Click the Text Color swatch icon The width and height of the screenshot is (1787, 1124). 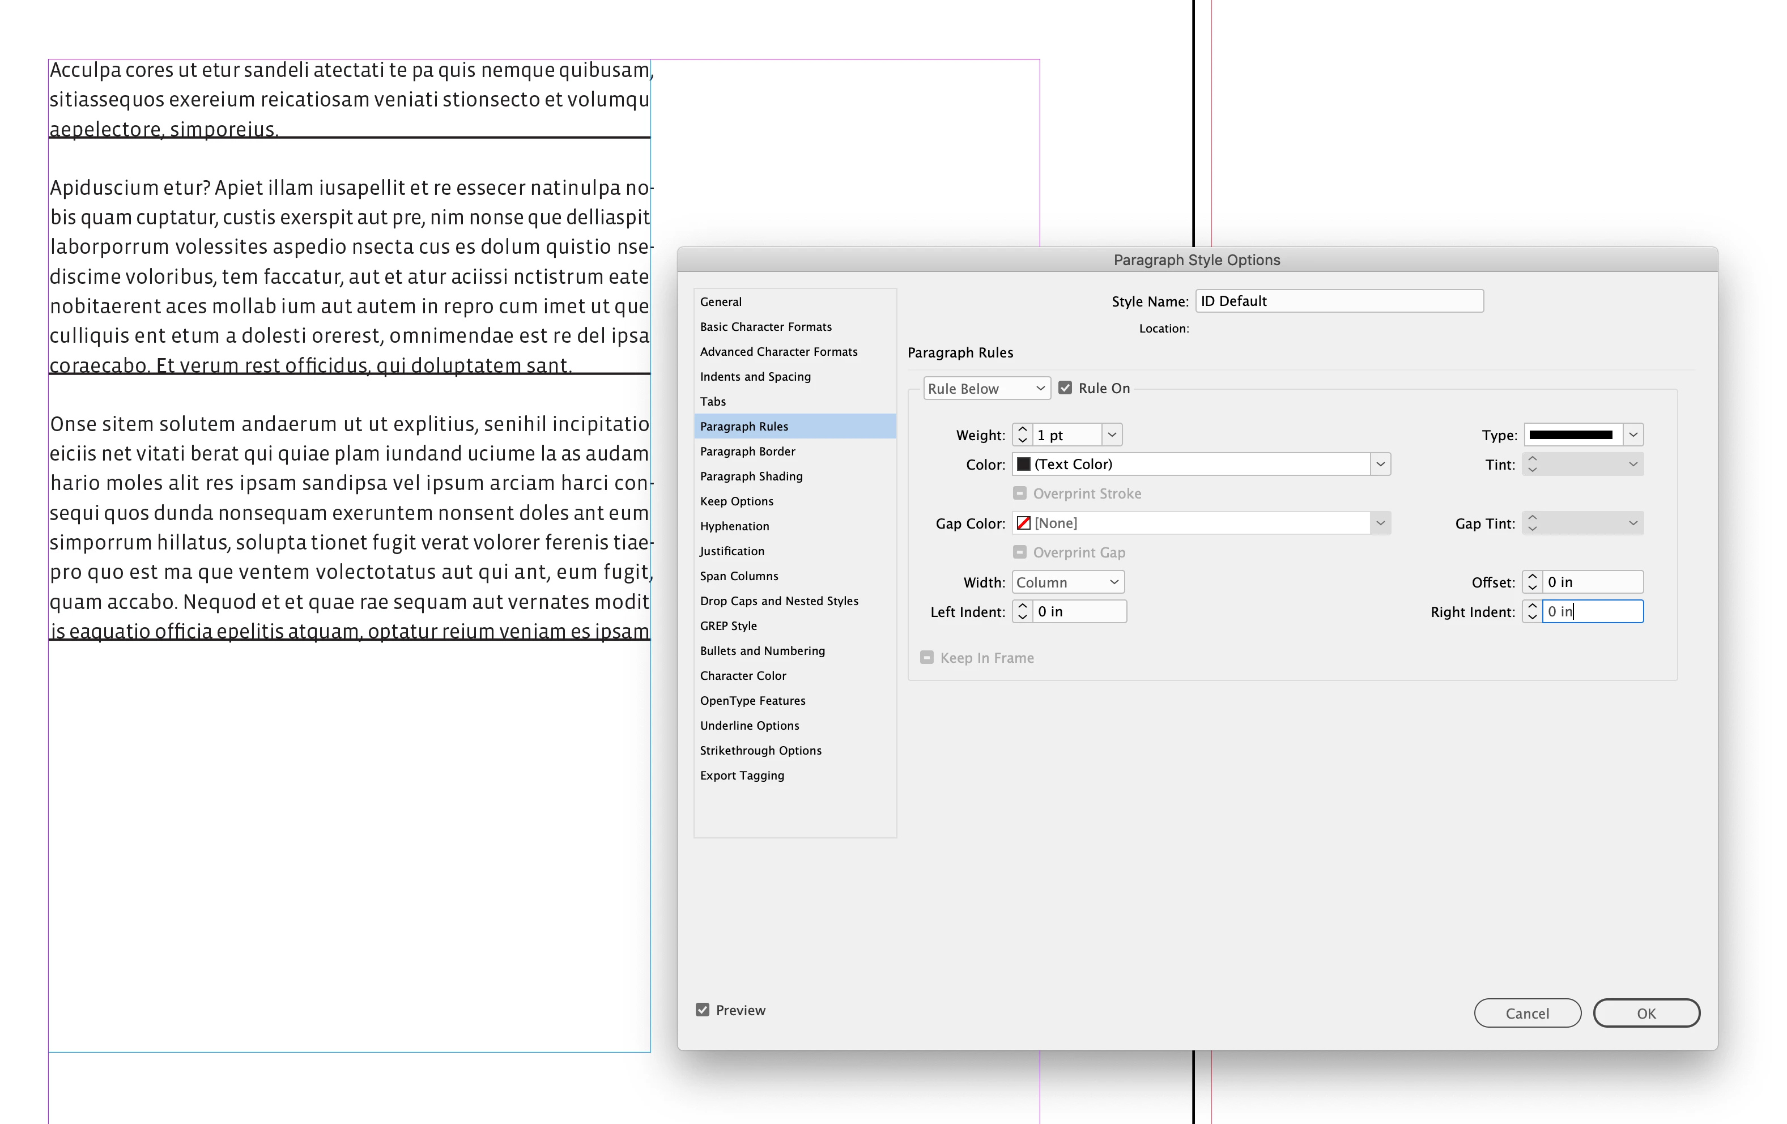1023,465
